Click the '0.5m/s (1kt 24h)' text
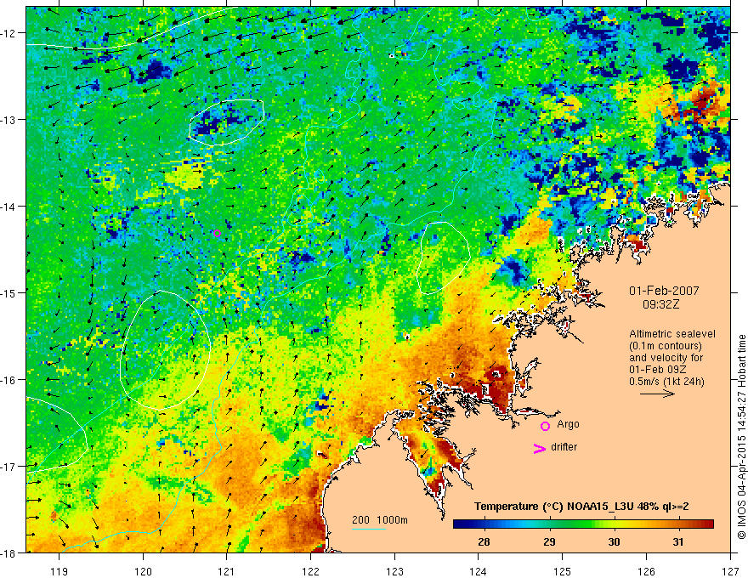The image size is (748, 578). point(666,382)
